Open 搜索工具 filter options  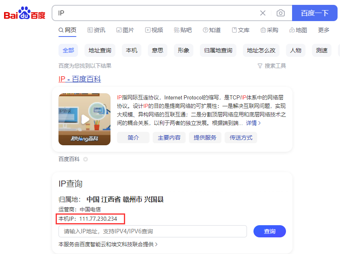[x=272, y=66]
